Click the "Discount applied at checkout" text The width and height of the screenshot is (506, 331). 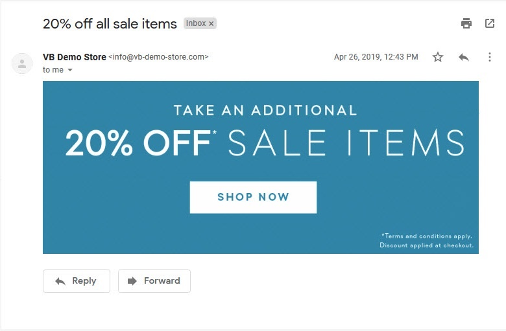426,245
